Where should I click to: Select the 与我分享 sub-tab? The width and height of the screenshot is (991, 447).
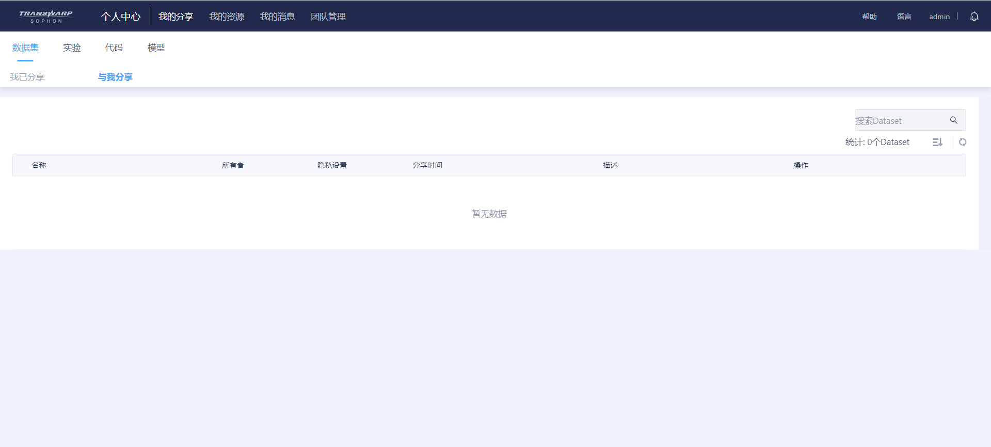pos(115,77)
